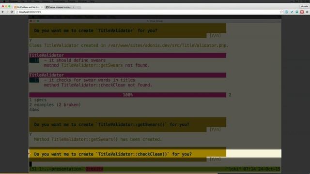Open the Chrome menu in the menu bar
Viewport: 310px width, 174px height.
[x=13, y=1]
